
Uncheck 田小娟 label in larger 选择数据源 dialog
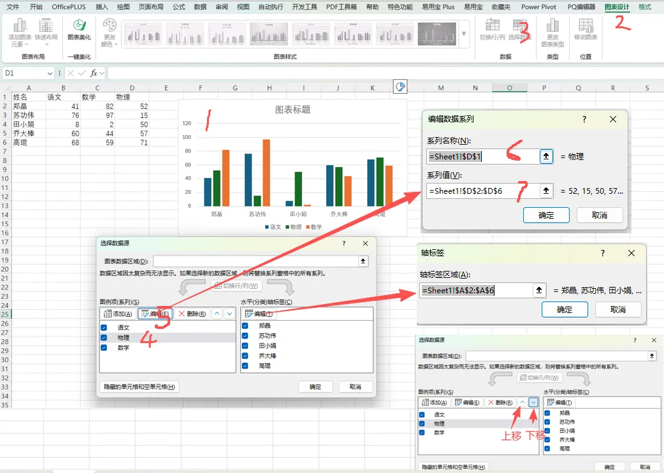click(245, 346)
